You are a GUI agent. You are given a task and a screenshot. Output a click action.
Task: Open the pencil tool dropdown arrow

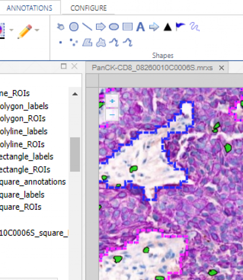(x=37, y=30)
